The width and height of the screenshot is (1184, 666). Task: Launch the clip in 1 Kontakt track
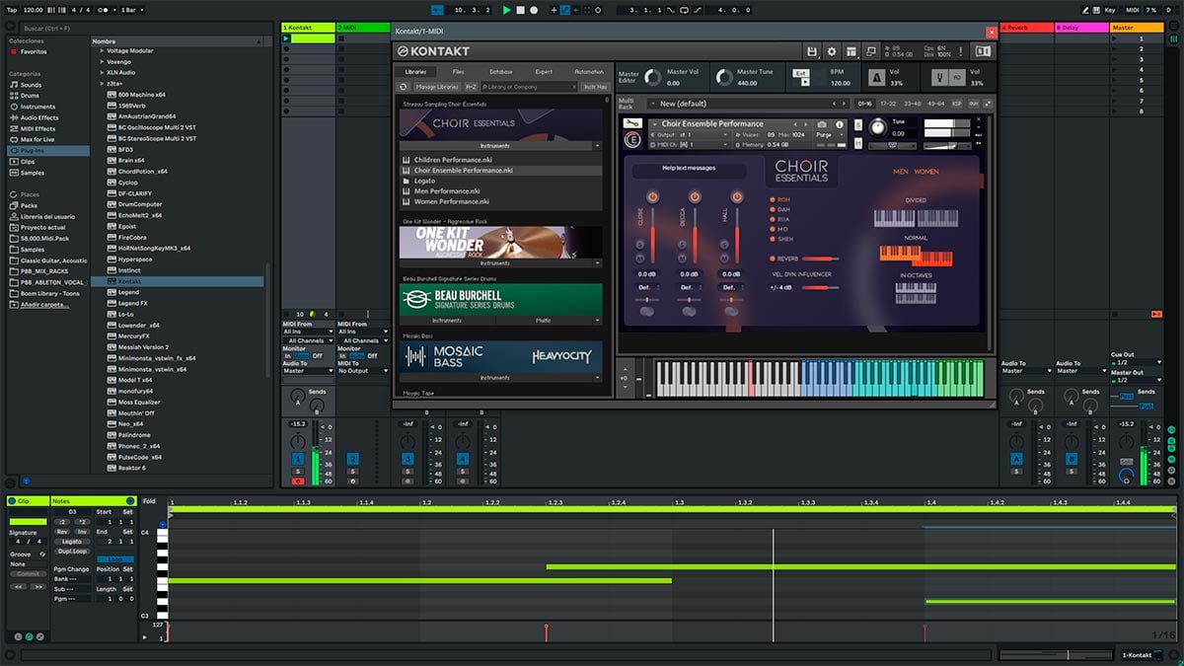(x=286, y=38)
